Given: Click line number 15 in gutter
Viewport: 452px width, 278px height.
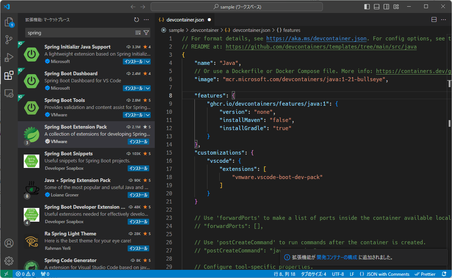Looking at the screenshot, I should tap(169, 153).
